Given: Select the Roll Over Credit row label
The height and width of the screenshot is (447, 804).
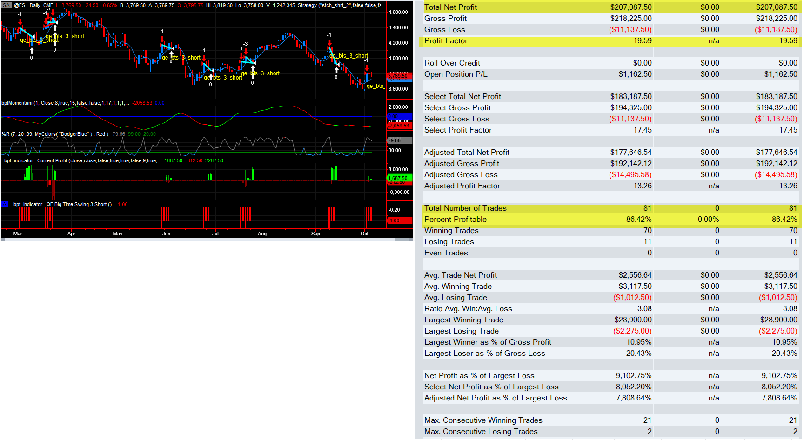Looking at the screenshot, I should pyautogui.click(x=452, y=63).
